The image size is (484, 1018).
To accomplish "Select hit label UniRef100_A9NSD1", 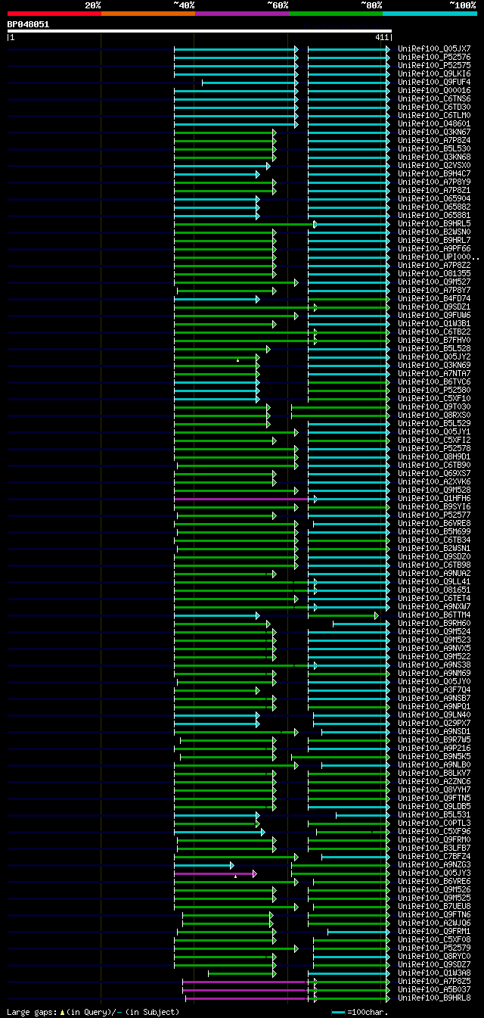I will (x=434, y=731).
